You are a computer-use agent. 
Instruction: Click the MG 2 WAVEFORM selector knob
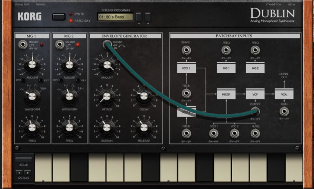click(x=70, y=96)
